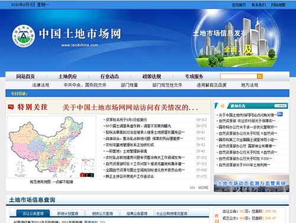Open news item 韩正主持召开房地产工作座谈会
Viewport: 296px width, 223px height.
tap(130, 176)
